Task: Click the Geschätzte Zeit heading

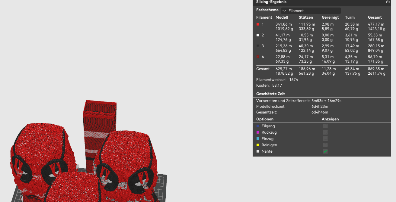Action: tap(270, 94)
